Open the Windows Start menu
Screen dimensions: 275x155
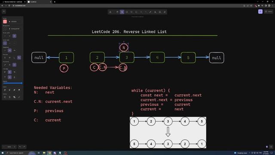(x=3, y=153)
